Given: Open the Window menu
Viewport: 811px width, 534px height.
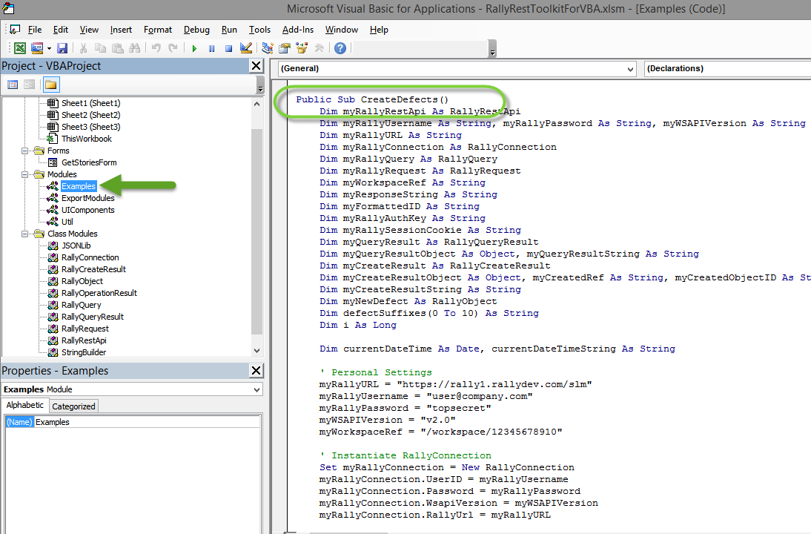Looking at the screenshot, I should pos(341,30).
